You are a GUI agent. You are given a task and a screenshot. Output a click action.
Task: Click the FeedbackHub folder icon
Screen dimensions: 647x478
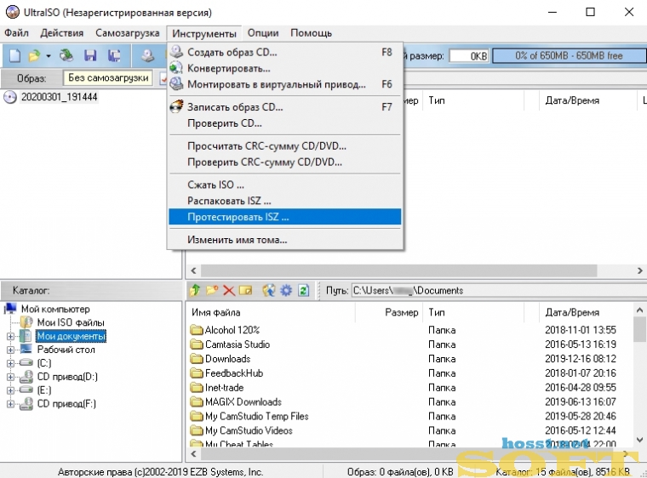tap(197, 373)
